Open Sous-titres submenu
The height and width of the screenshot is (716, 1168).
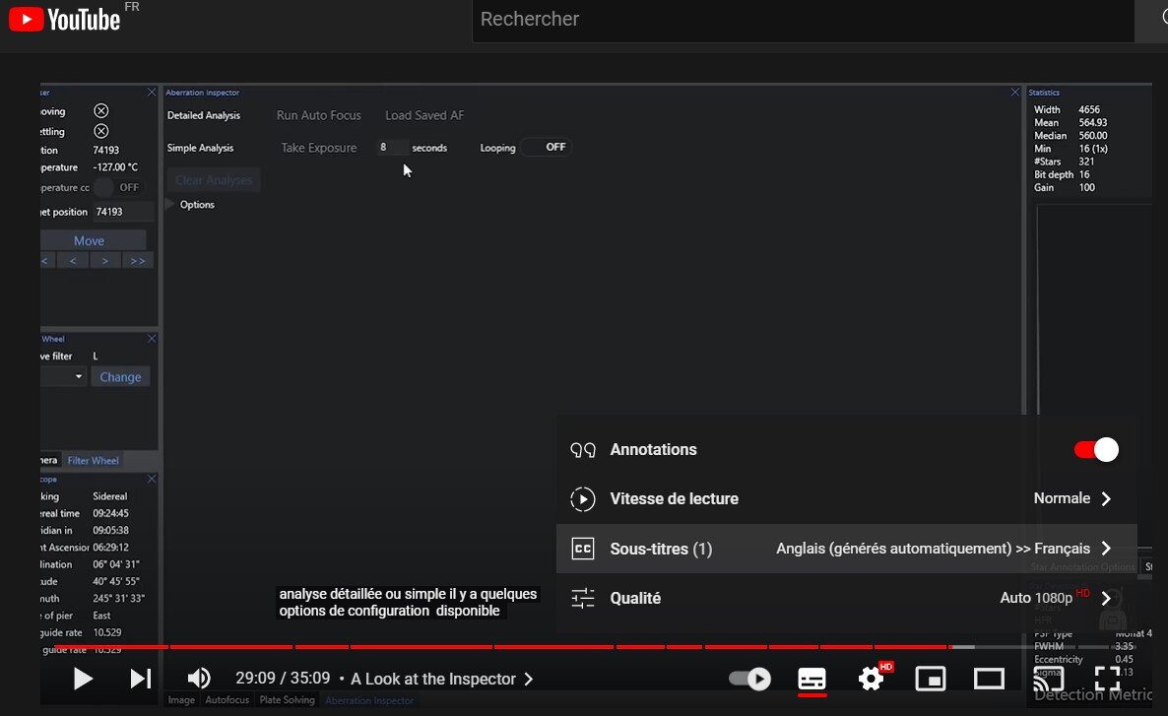[x=846, y=549]
